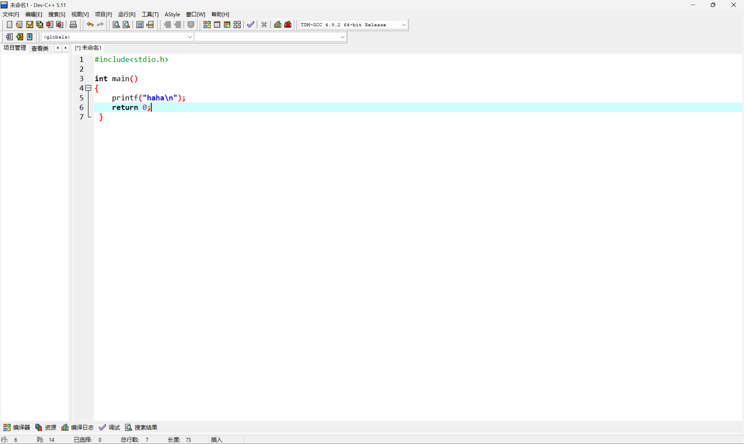This screenshot has height=444, width=744.
Task: Click the Compile icon (colored squares)
Action: [x=207, y=24]
